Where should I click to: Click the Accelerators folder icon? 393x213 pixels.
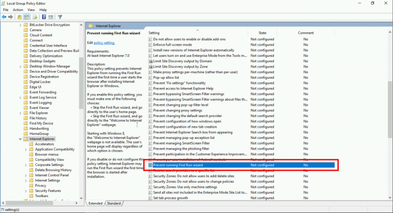click(31, 144)
